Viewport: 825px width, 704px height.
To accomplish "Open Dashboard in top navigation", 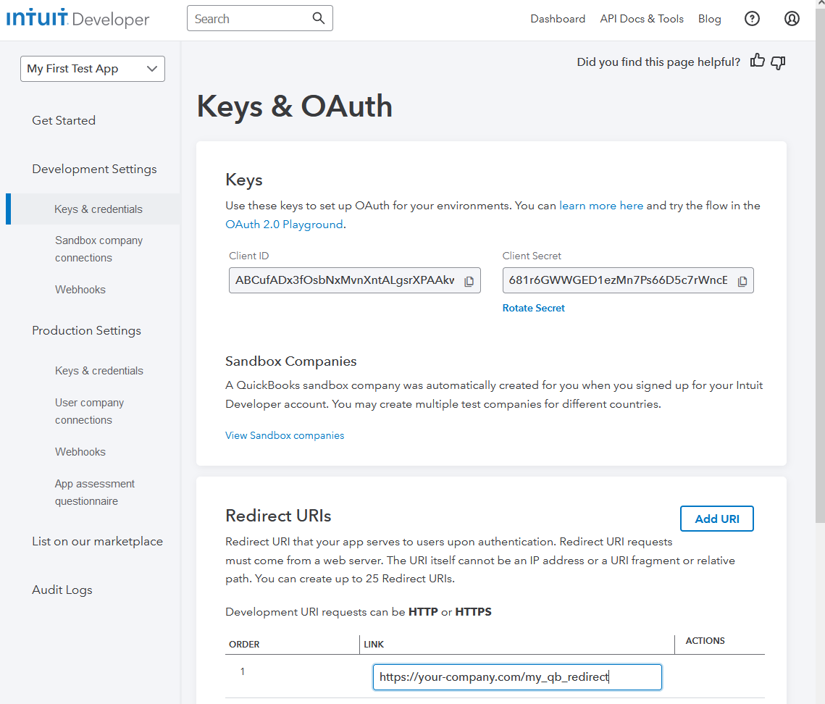I will 557,19.
